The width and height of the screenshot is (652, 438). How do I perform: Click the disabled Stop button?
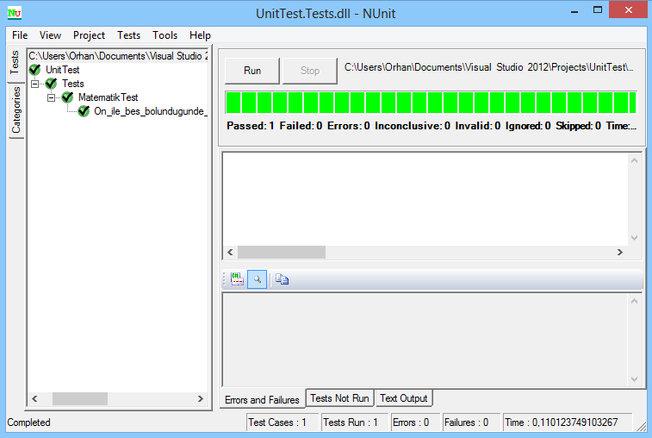click(x=310, y=71)
